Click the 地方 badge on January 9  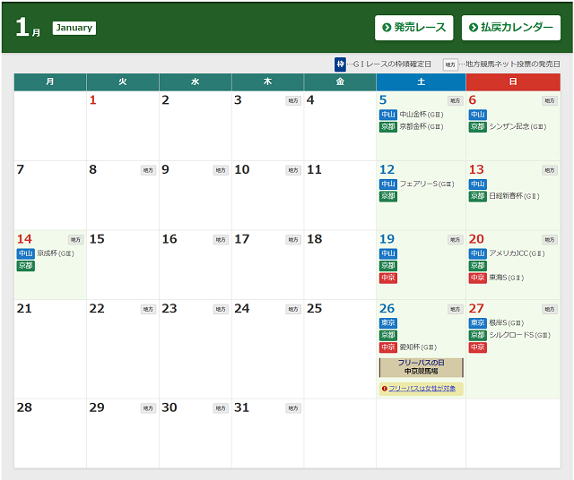(221, 170)
